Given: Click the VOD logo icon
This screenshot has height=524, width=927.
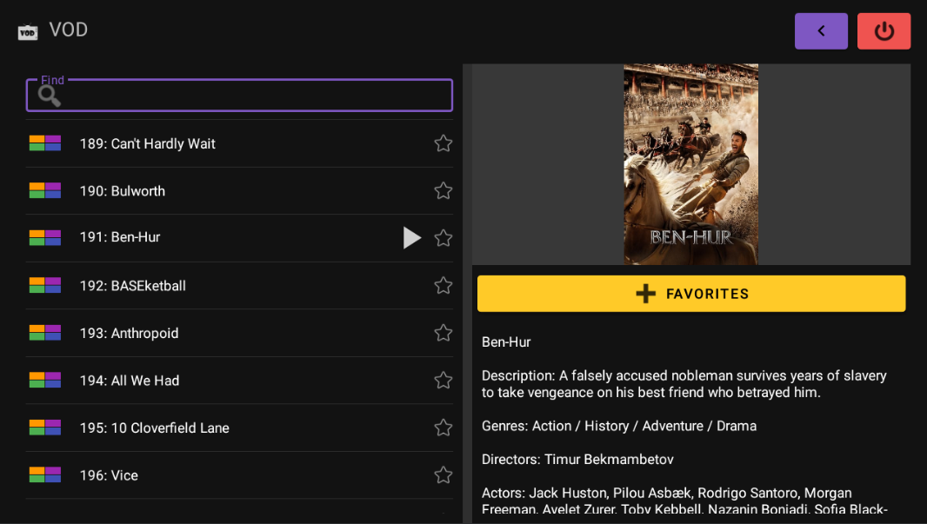Looking at the screenshot, I should click(x=28, y=32).
